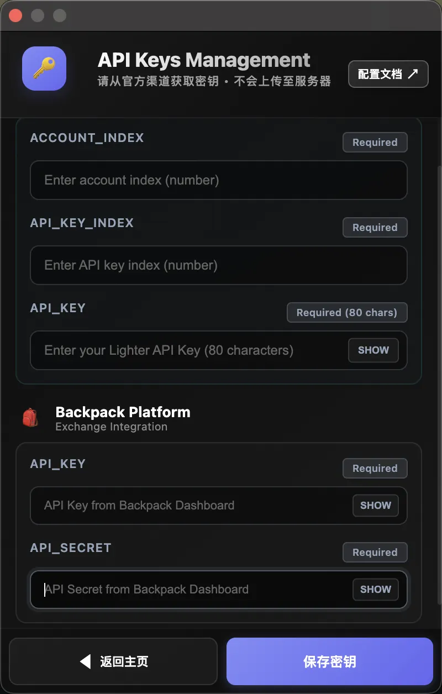Image resolution: width=442 pixels, height=694 pixels.
Task: Click the API Keys Management title text
Action: coord(204,60)
